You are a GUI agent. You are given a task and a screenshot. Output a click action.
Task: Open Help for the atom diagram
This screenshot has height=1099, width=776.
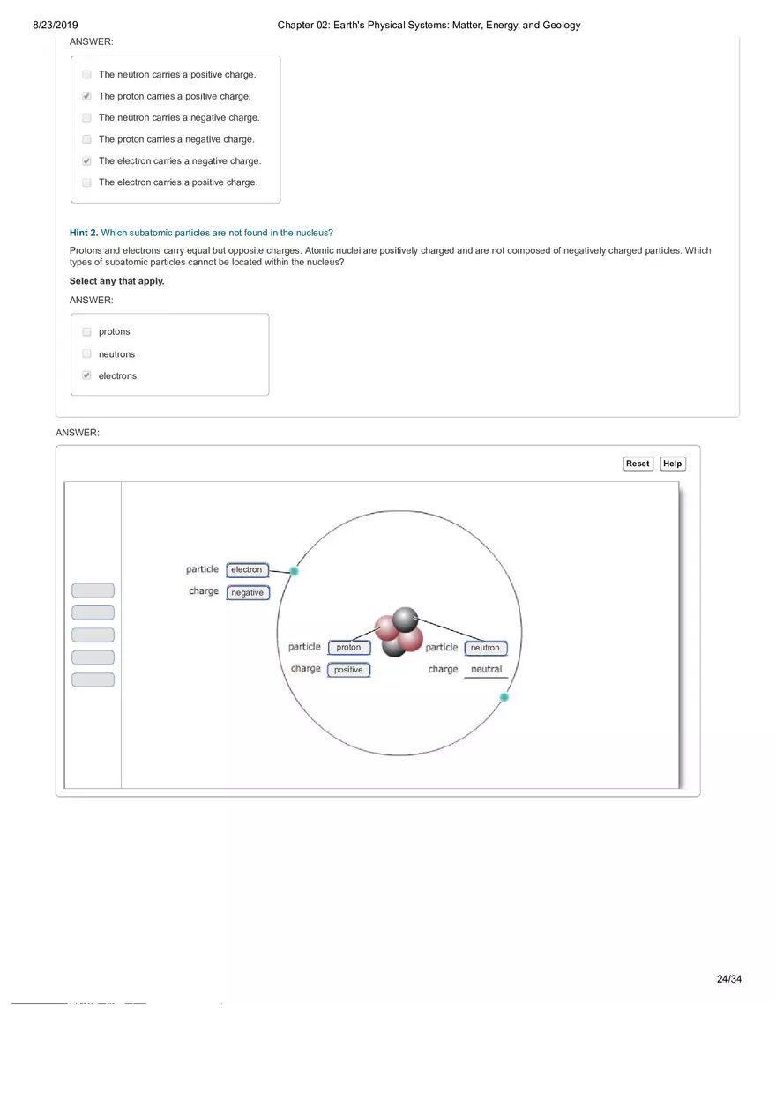[x=673, y=464]
